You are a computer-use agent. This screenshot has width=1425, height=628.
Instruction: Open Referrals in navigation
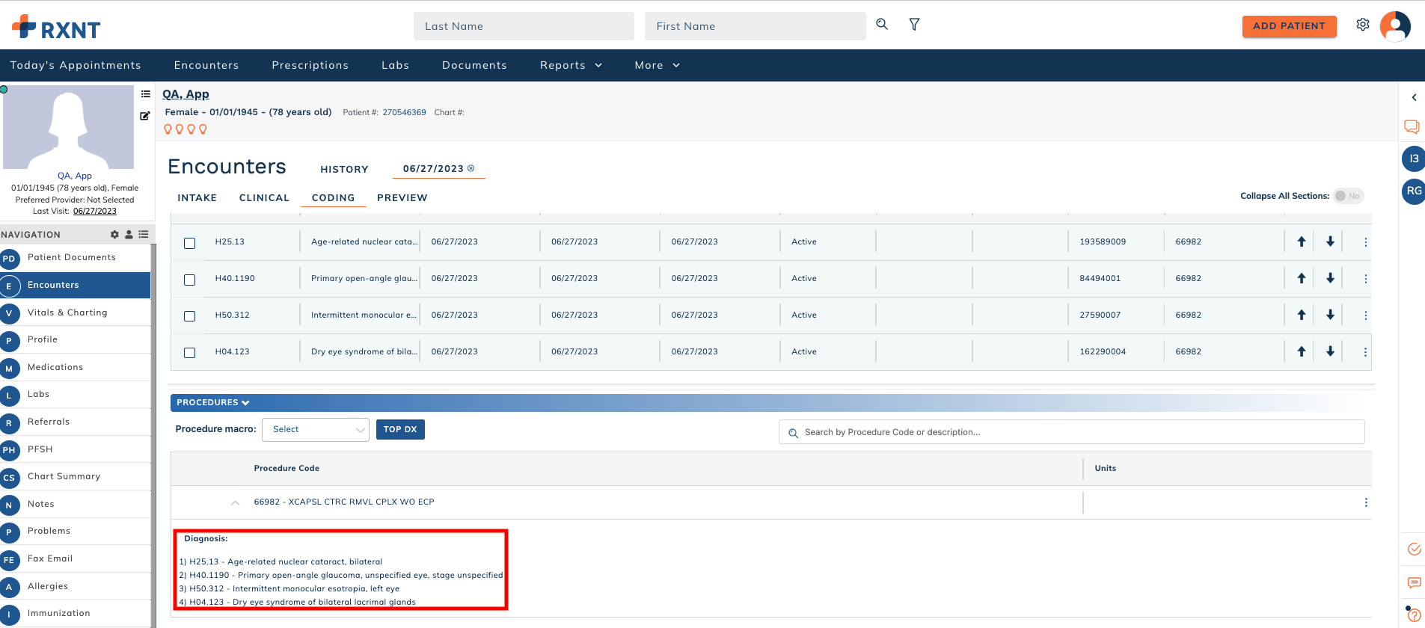[x=75, y=422]
